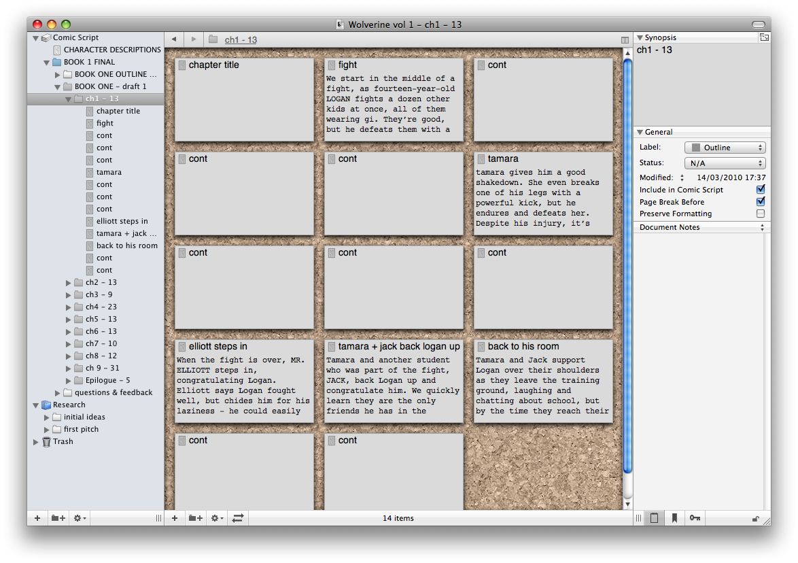This screenshot has height=563, width=798.
Task: Click the add item button in binder footer
Action: (x=37, y=518)
